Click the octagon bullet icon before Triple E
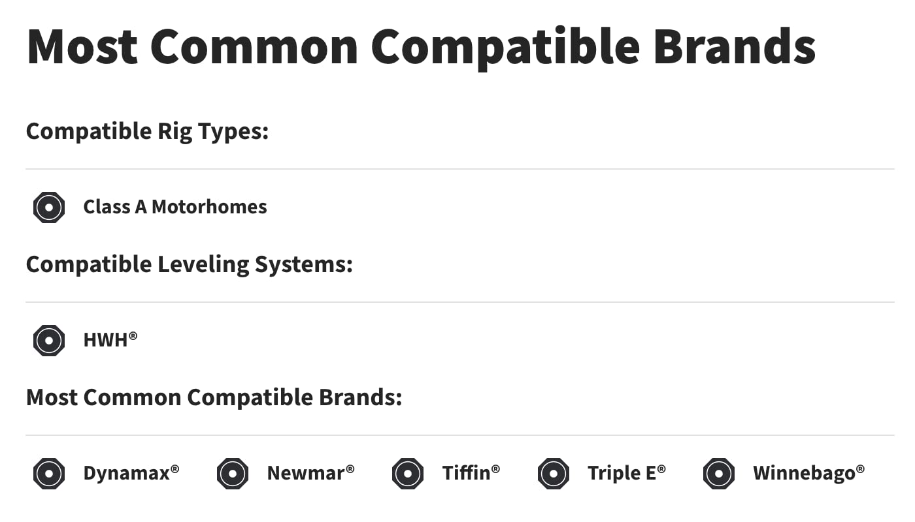 [554, 474]
